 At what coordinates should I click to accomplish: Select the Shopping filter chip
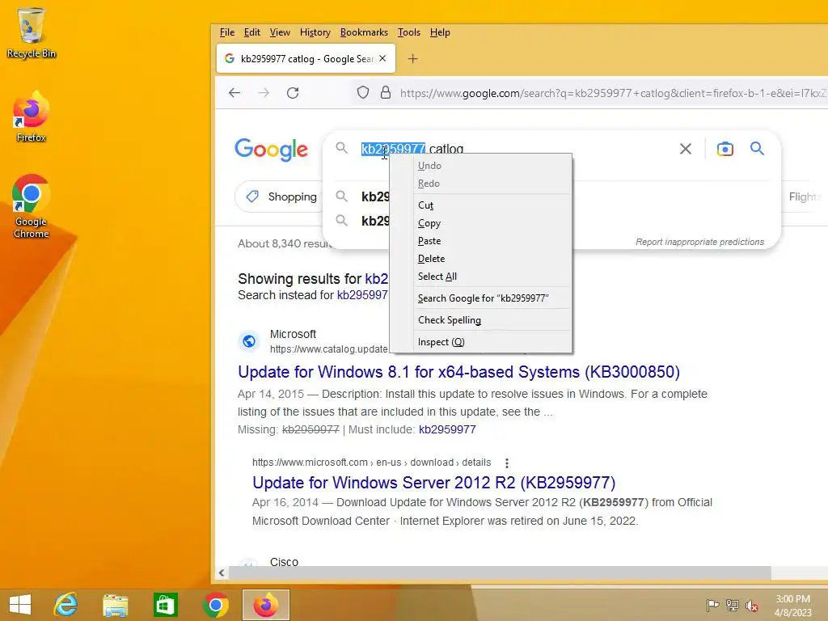coord(281,197)
